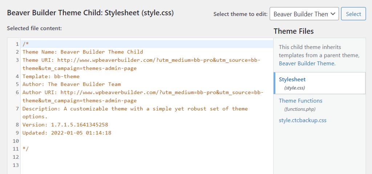Open the Select theme to edit dropdown
Image resolution: width=372 pixels, height=174 pixels.
[x=304, y=14]
